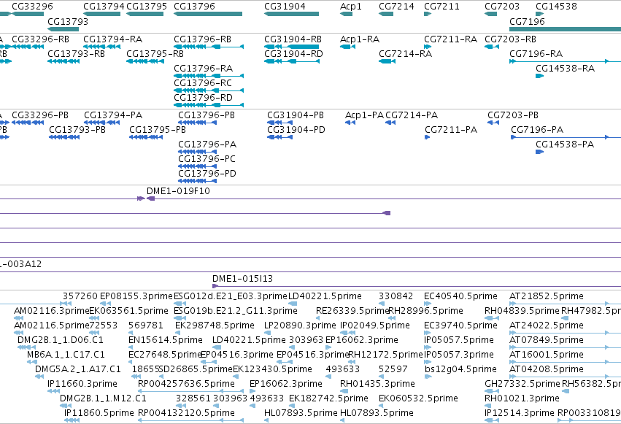
Task: Click the GH27332.5prime EST label
Action: point(522,384)
